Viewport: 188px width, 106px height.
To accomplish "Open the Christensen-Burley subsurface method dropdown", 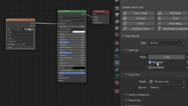I will 72,21.
